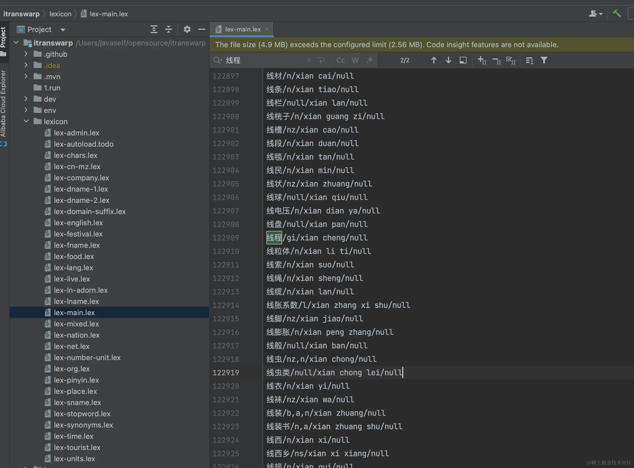634x468 pixels.
Task: Expand the .github folder
Action: tap(26, 54)
